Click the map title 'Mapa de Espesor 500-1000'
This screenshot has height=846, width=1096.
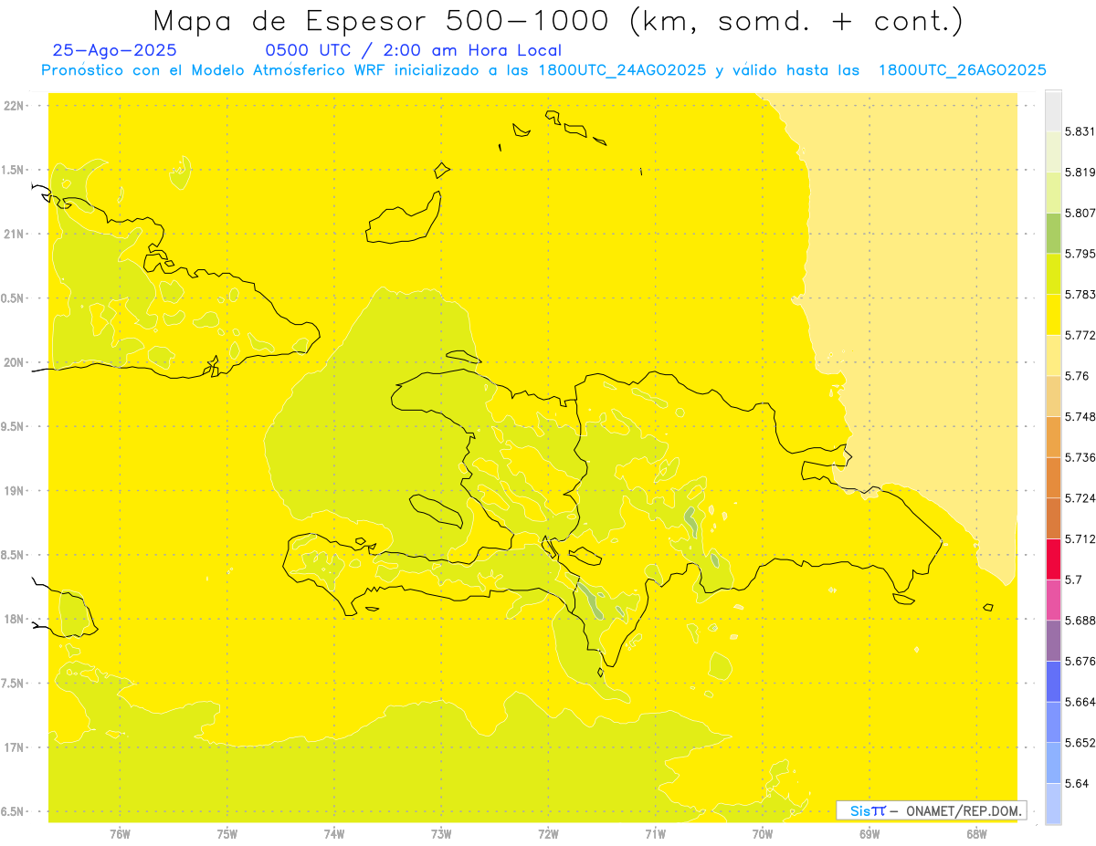(384, 20)
